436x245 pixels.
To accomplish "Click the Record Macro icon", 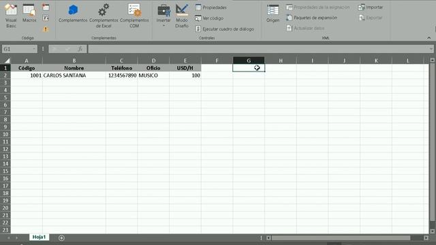I will [46, 7].
